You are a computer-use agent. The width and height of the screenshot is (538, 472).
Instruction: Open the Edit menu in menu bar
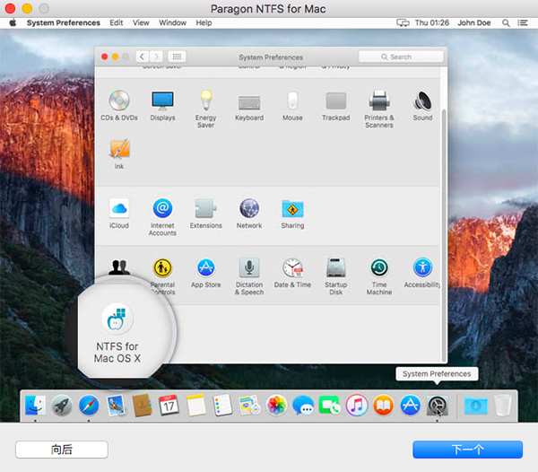point(117,22)
